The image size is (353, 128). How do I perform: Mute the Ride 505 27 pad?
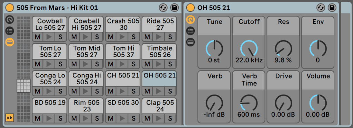[x=147, y=37]
